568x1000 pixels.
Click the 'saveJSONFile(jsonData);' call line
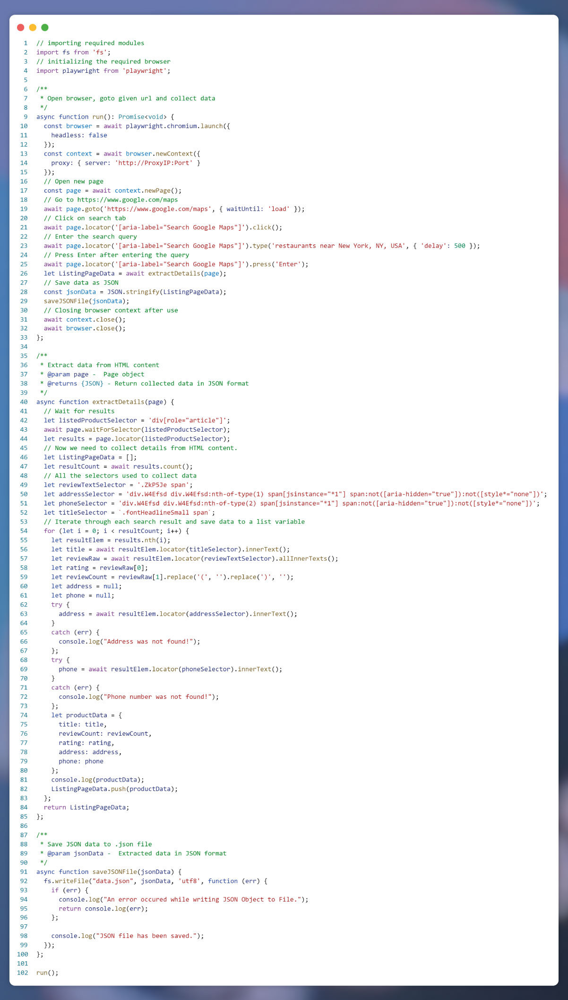coord(86,301)
